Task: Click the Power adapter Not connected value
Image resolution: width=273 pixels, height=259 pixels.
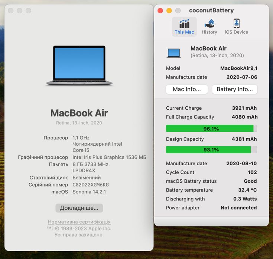Action: [x=239, y=207]
